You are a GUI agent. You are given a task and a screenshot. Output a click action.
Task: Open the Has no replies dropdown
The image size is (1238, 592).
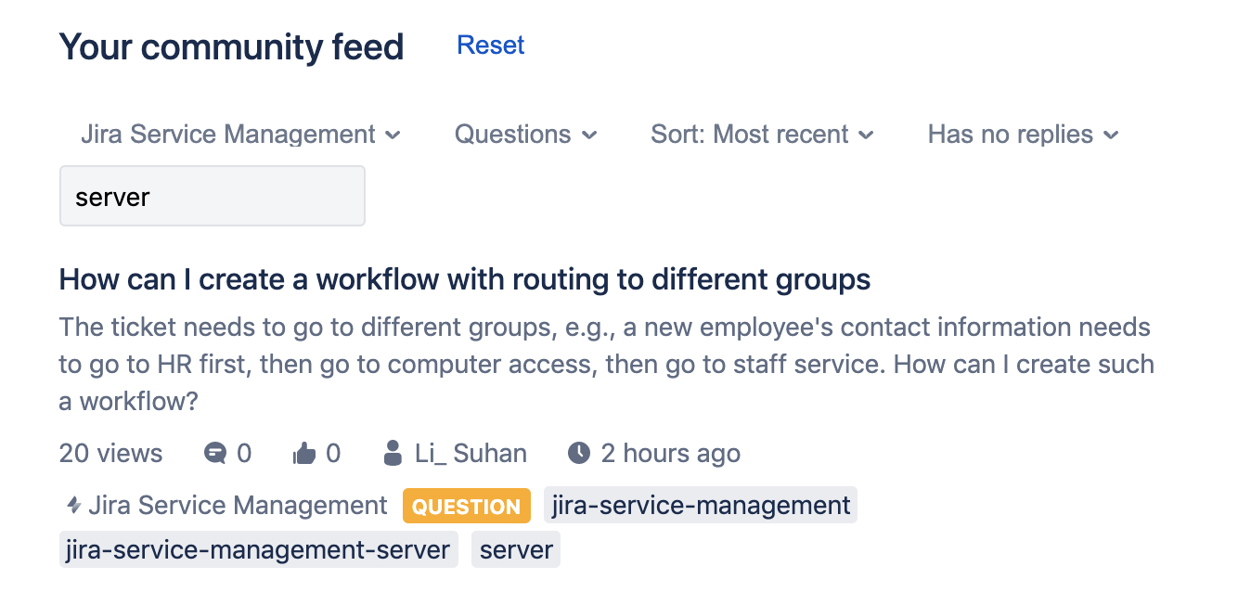(x=1024, y=135)
